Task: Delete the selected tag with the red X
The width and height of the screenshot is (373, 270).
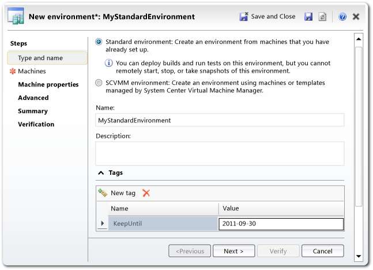Action: coord(146,193)
